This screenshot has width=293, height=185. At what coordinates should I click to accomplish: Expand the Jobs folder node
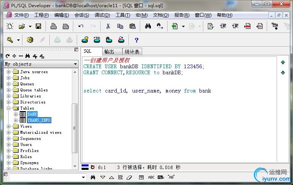click(x=8, y=78)
